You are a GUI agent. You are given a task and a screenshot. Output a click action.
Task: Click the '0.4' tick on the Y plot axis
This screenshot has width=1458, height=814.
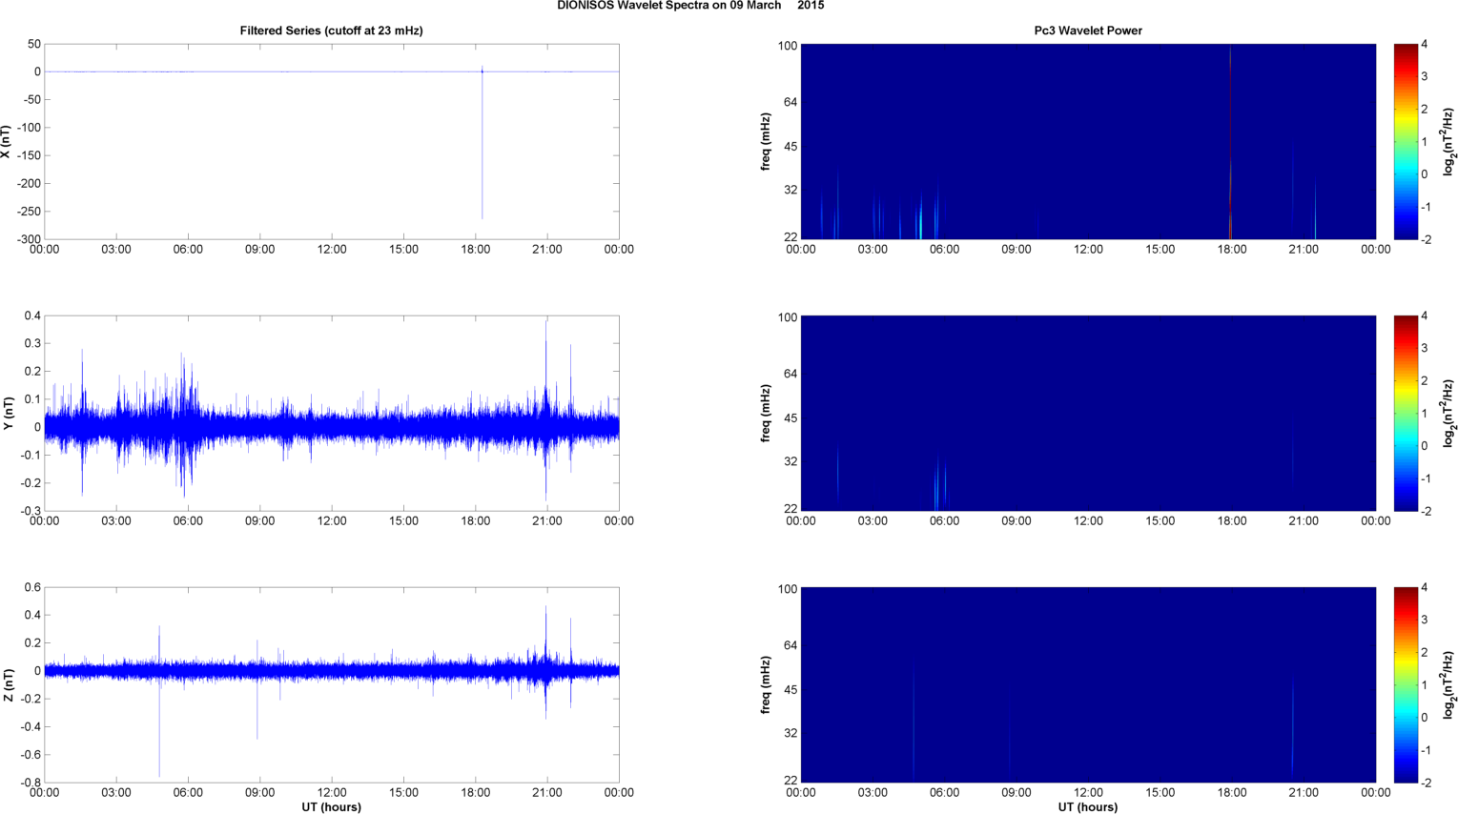coord(33,315)
